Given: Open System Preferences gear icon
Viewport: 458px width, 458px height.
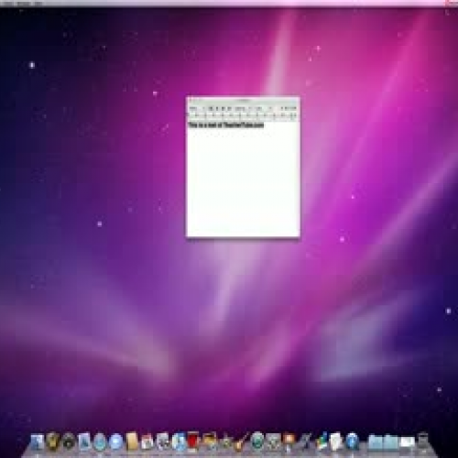Looking at the screenshot, I should 273,442.
